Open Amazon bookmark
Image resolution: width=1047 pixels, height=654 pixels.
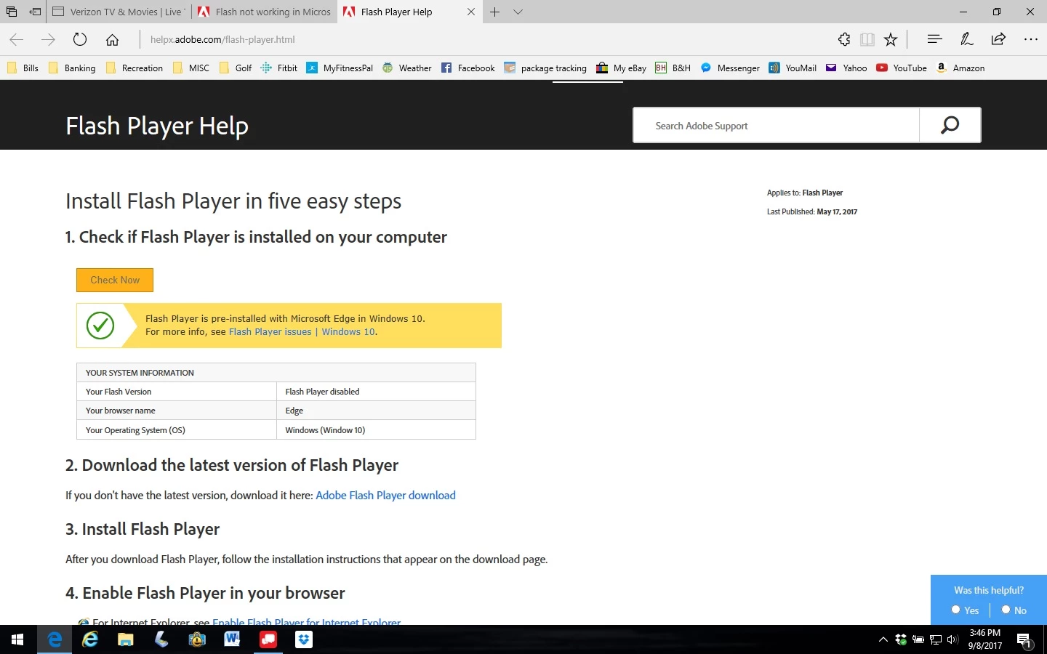tap(960, 68)
